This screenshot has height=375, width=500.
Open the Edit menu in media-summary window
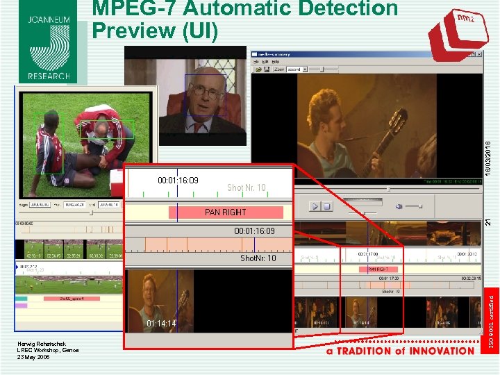coord(265,62)
